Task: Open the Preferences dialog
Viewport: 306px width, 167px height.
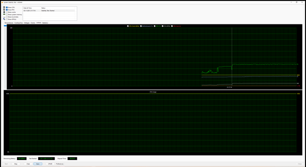Action: pos(60,164)
